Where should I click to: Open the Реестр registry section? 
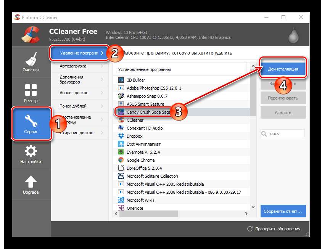click(x=31, y=93)
